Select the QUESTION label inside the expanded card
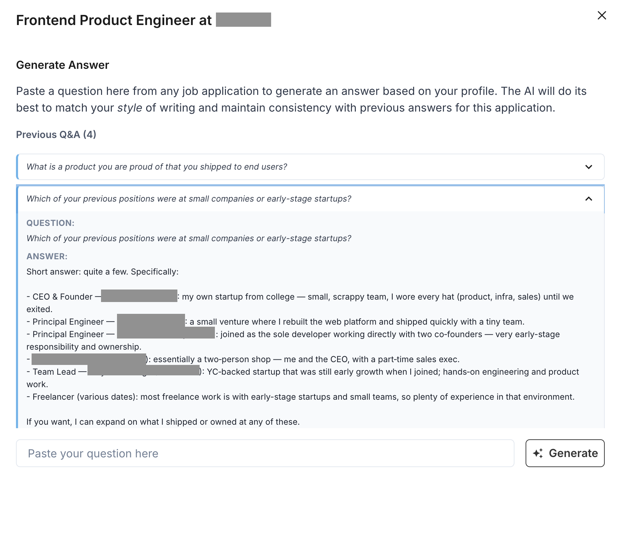Image resolution: width=620 pixels, height=554 pixels. (50, 223)
